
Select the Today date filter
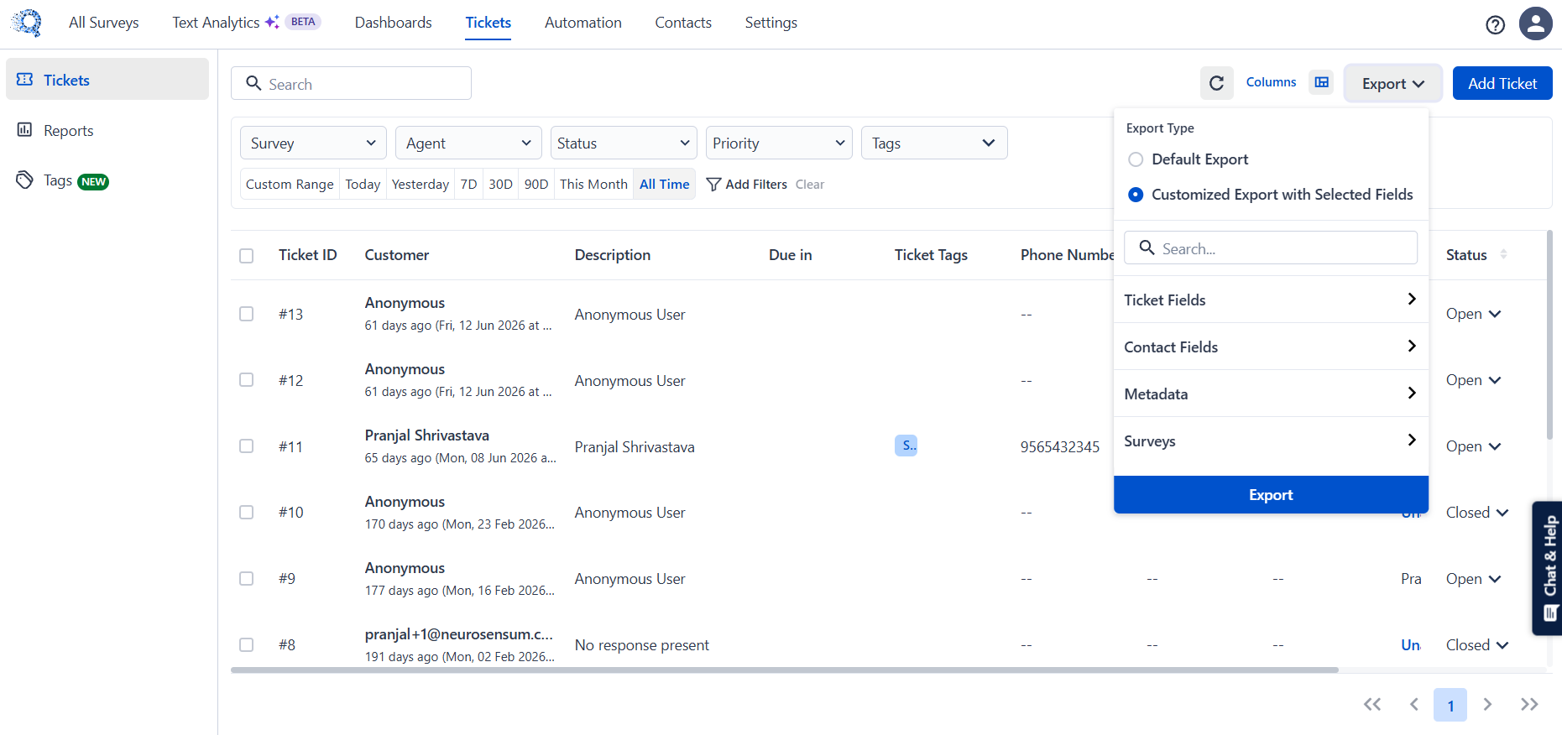(363, 185)
